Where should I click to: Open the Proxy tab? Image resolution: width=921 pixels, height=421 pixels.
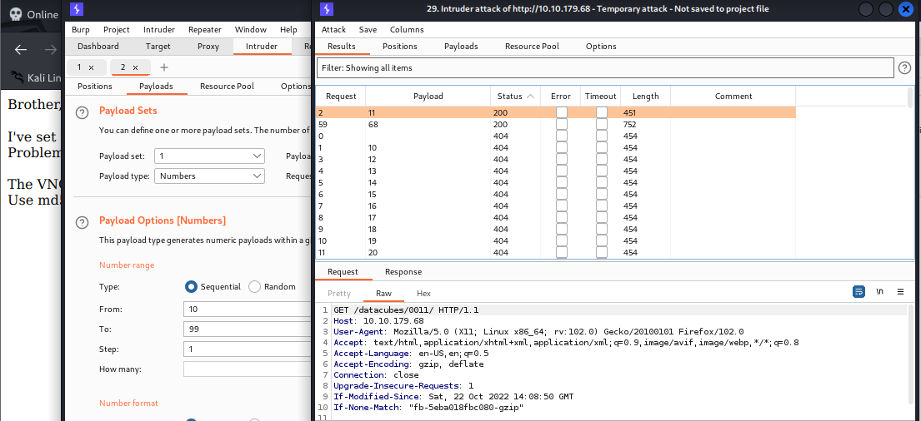208,47
